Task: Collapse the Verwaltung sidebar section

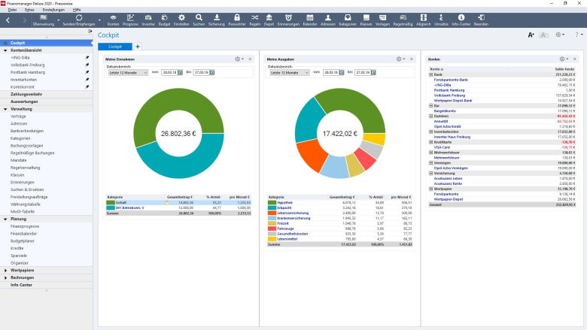Action: [5, 109]
